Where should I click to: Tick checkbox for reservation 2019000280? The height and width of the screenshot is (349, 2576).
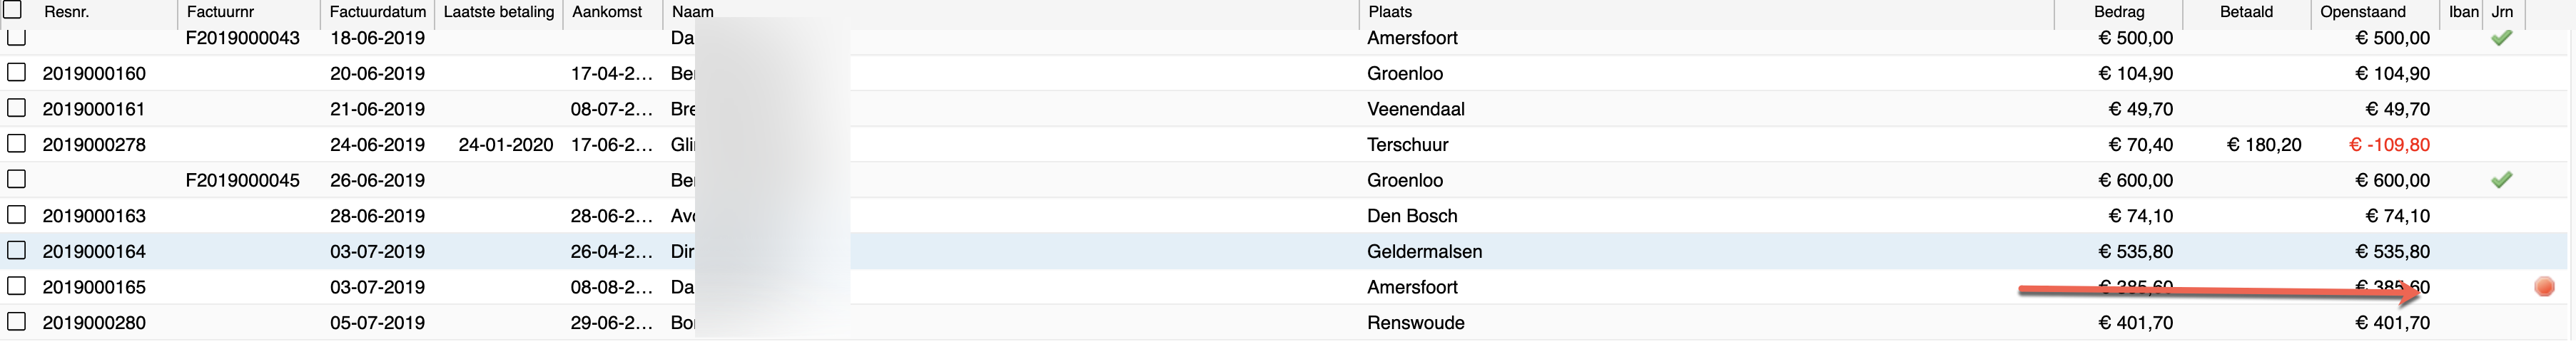tap(16, 322)
